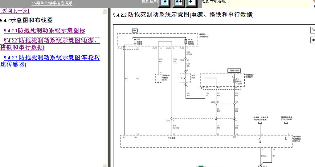Click the 540 OG/BK wire label
This screenshot has height=167, width=315.
(x=190, y=53)
